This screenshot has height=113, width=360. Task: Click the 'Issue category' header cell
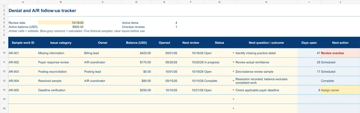61,43
